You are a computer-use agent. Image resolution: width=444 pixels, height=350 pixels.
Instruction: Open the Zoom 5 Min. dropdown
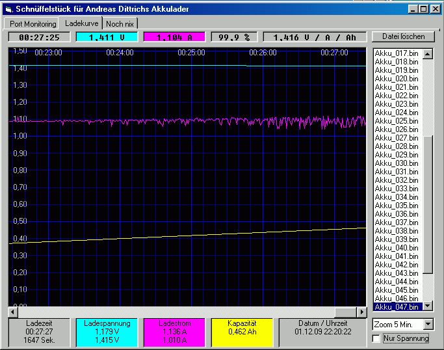[428, 324]
